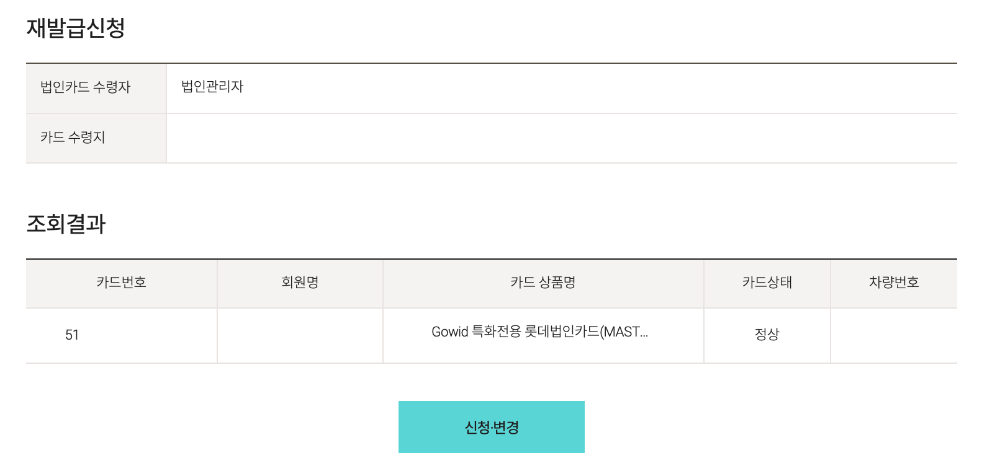
Task: Click the 법인관리자 recipient value
Action: coord(212,87)
